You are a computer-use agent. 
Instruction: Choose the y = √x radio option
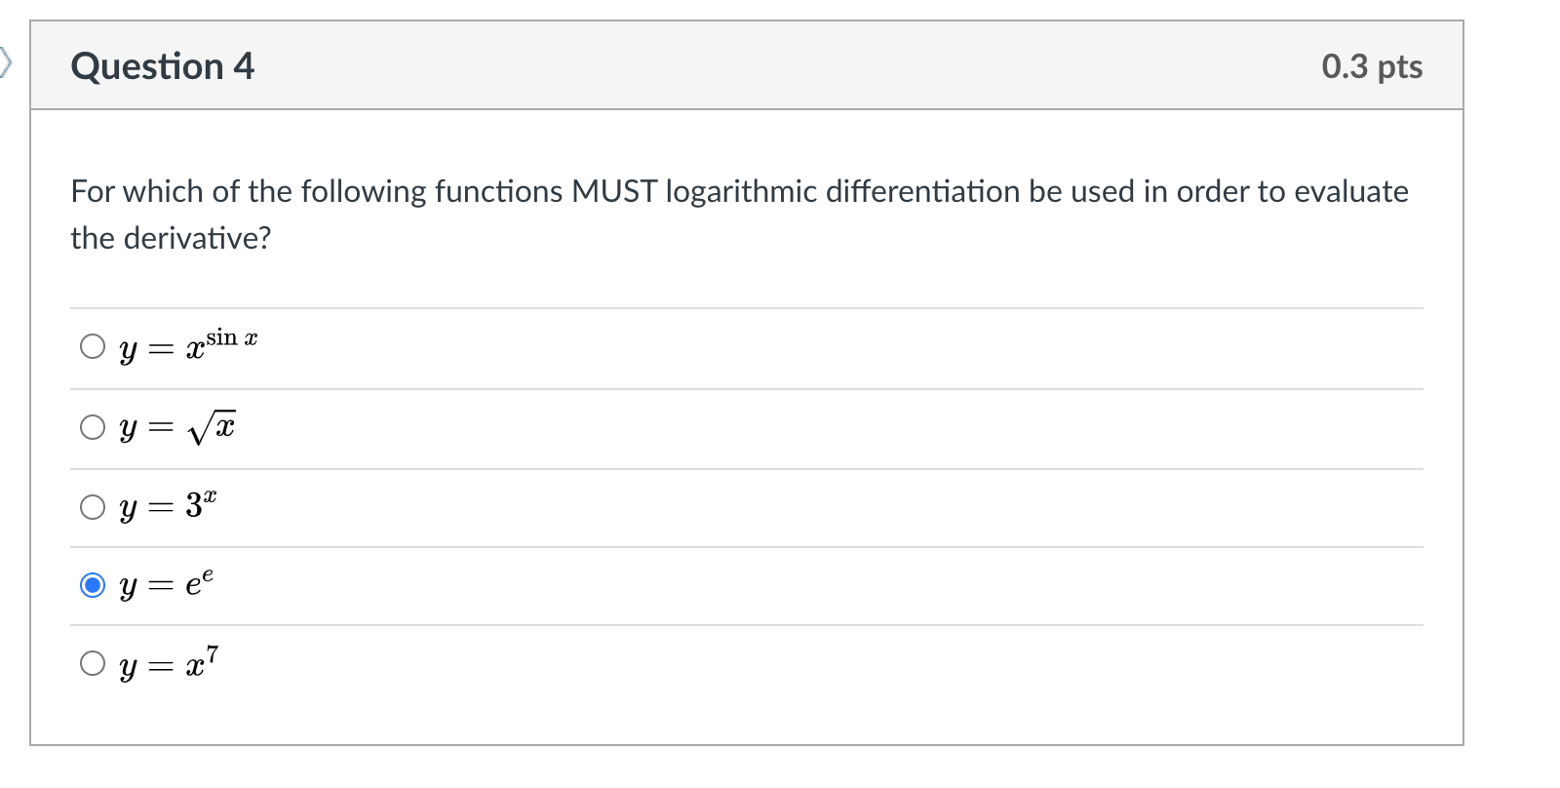93,427
